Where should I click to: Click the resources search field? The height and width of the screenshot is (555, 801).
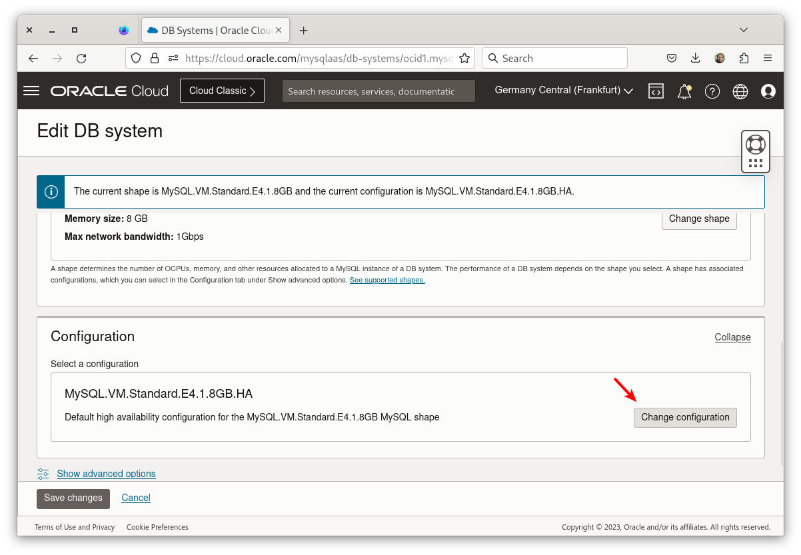pos(378,91)
